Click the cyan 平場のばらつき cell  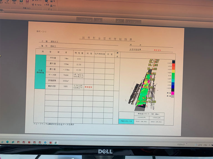pos(126,121)
